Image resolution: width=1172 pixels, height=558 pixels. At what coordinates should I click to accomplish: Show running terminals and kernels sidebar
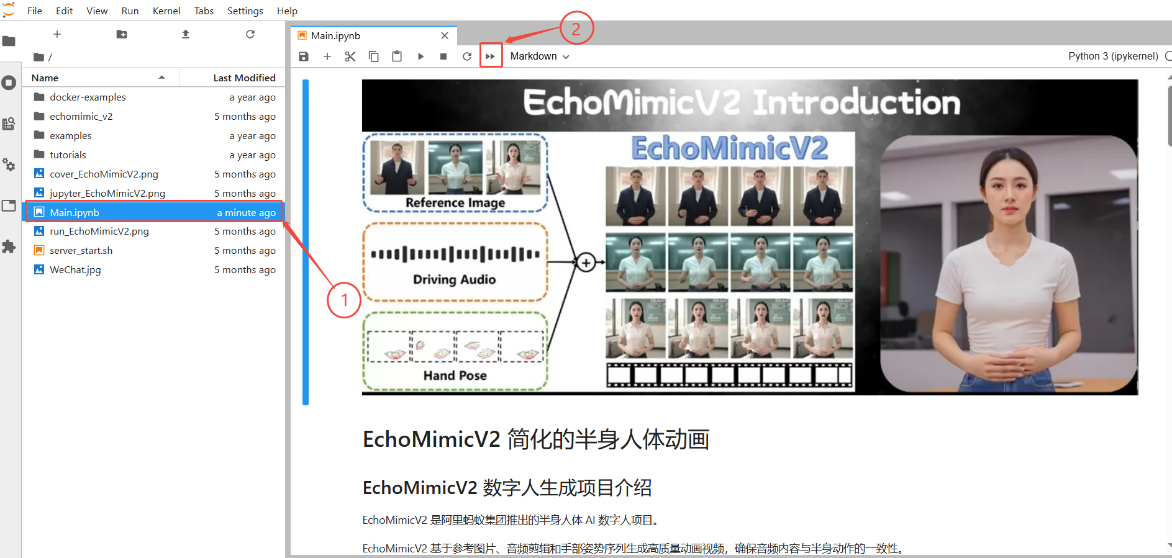point(9,83)
